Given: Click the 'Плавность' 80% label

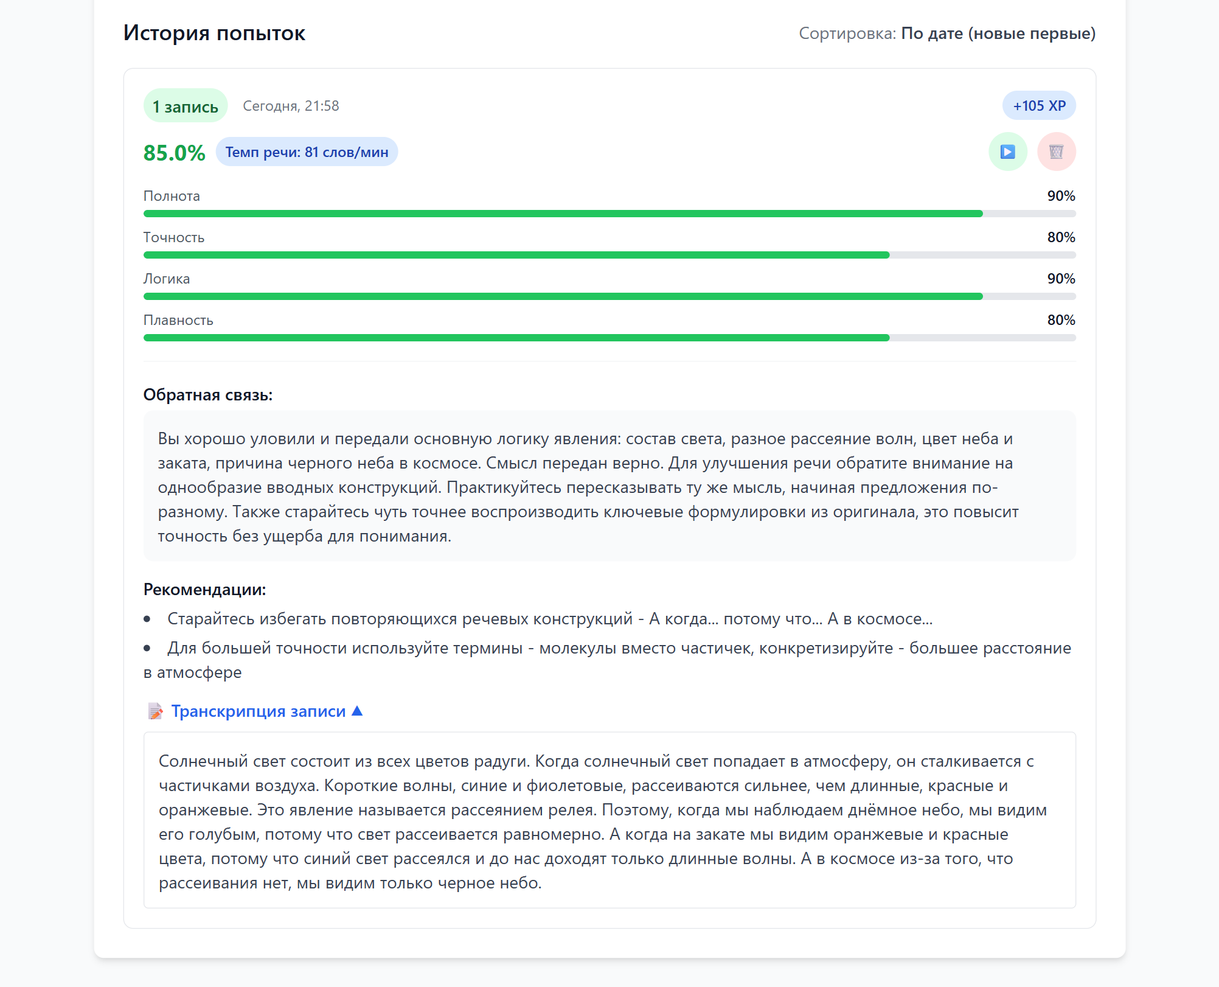Looking at the screenshot, I should (1061, 319).
